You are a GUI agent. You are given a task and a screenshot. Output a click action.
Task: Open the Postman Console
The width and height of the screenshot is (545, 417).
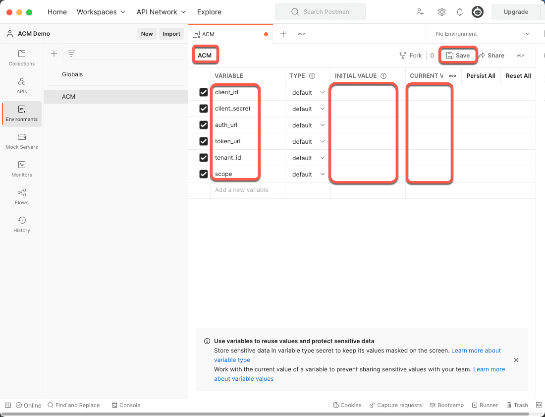[126, 405]
